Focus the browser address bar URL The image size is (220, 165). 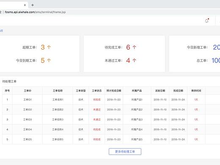click(x=35, y=12)
